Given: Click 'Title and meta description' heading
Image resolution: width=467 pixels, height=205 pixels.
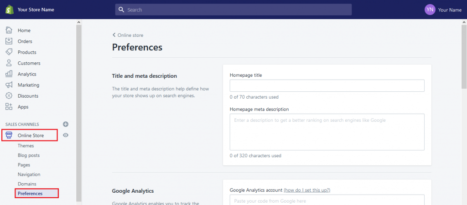Looking at the screenshot, I should [x=145, y=76].
